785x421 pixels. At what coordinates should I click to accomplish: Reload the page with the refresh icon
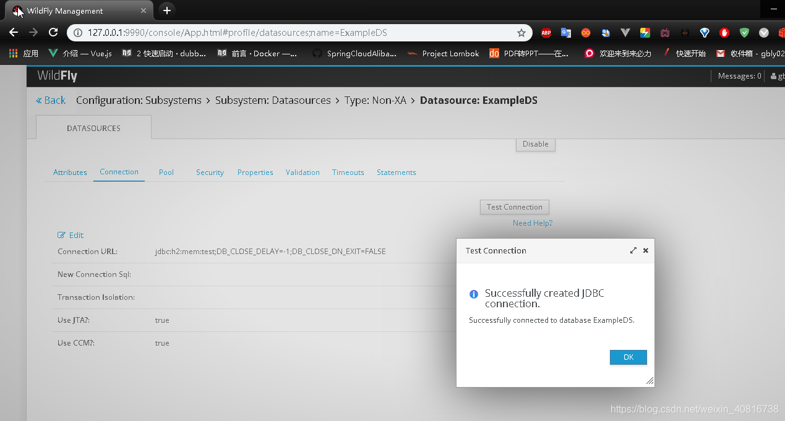pos(53,33)
